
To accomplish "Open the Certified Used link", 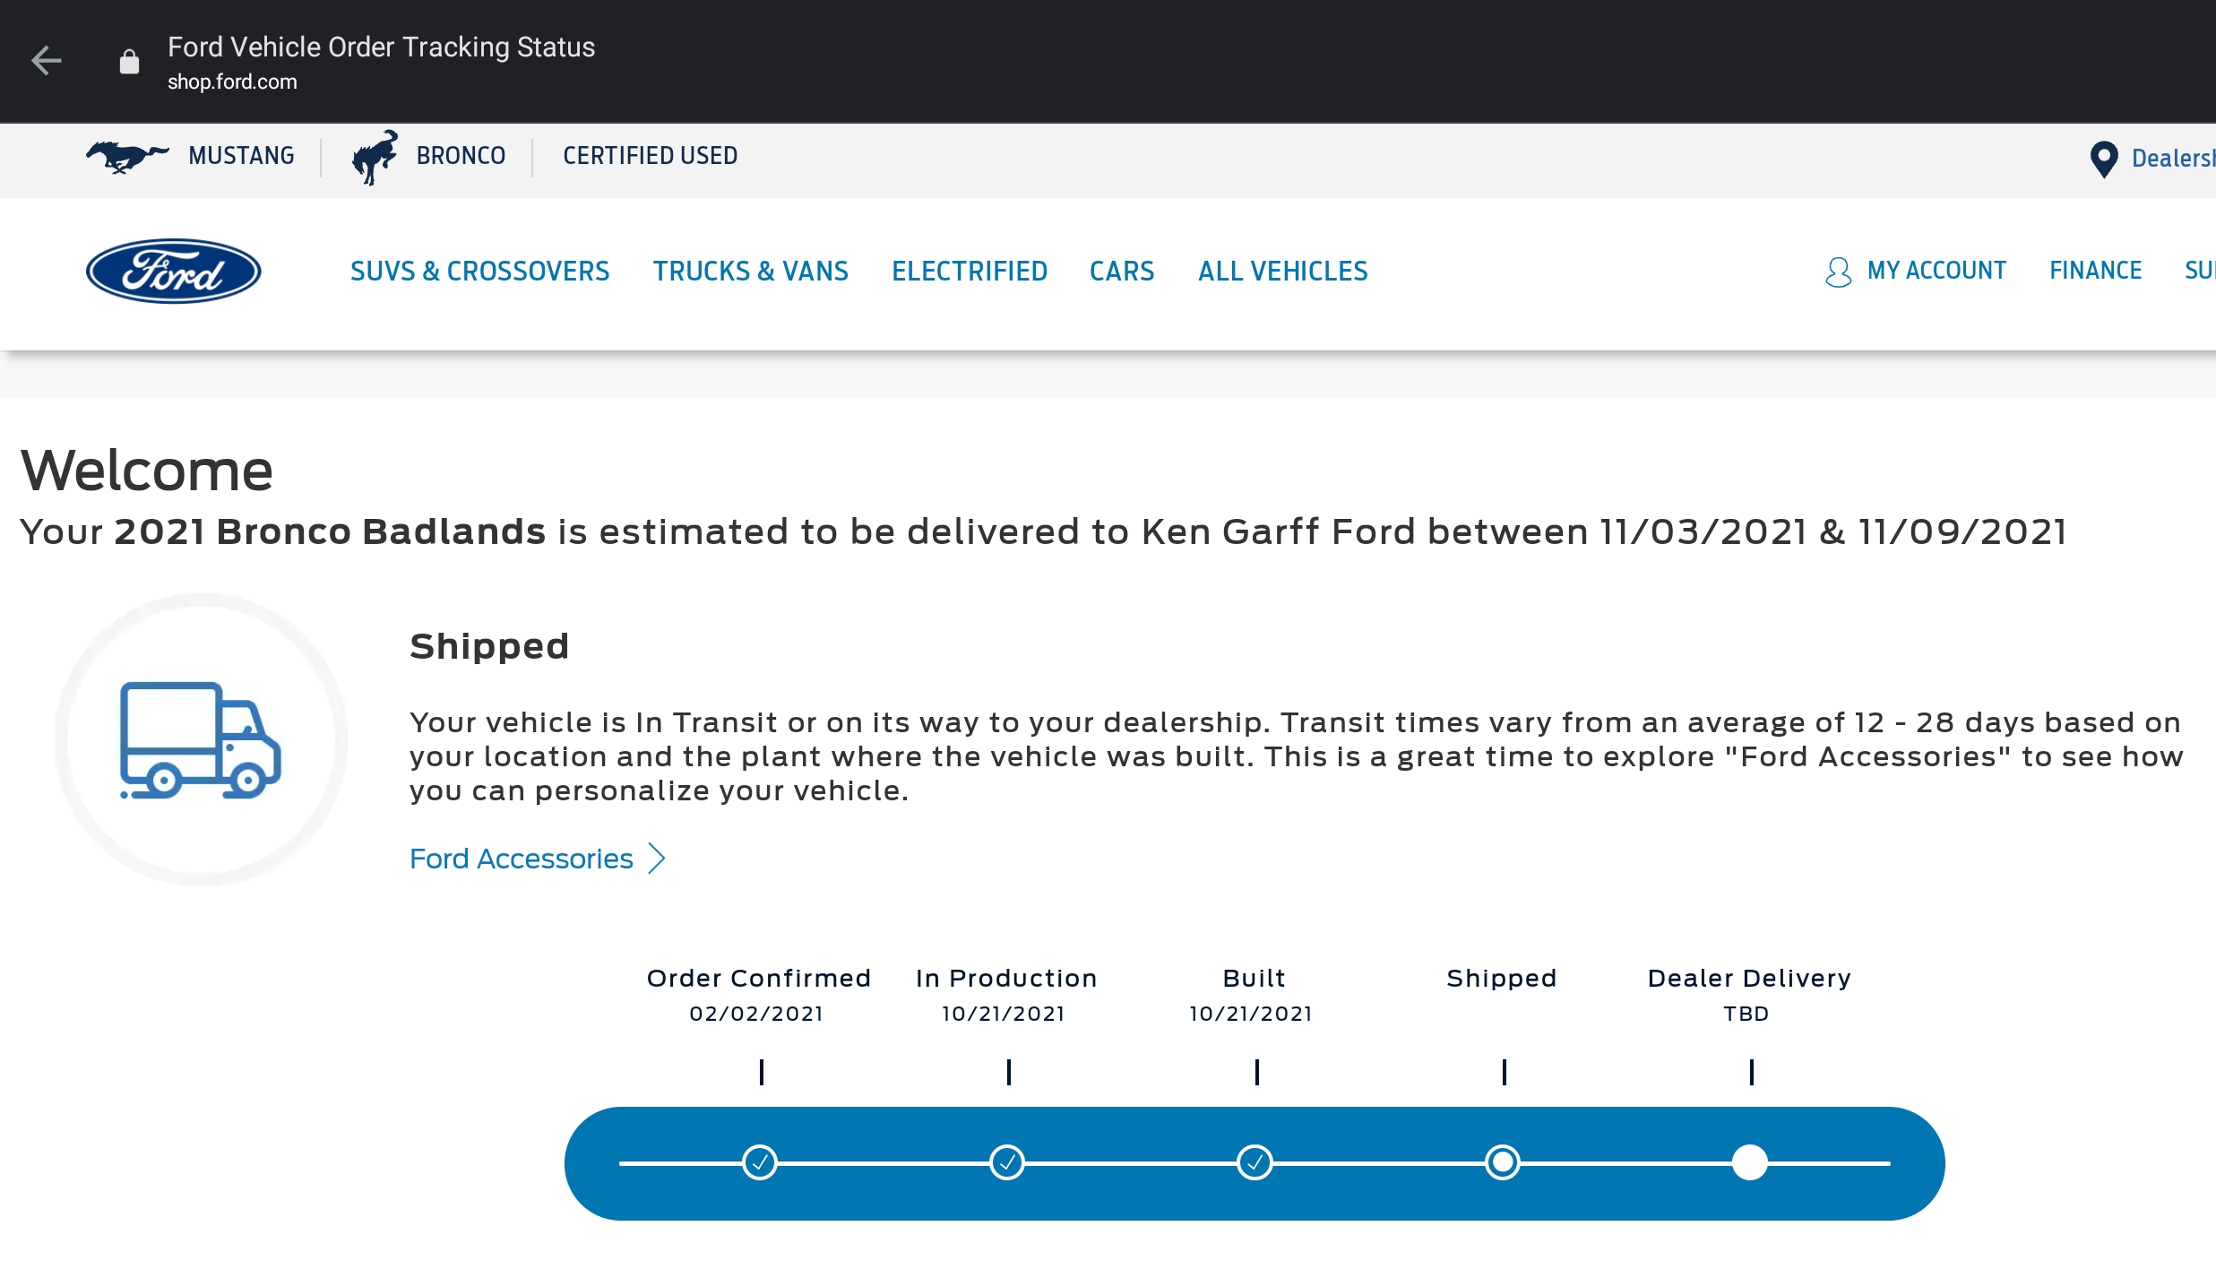I will (x=650, y=156).
